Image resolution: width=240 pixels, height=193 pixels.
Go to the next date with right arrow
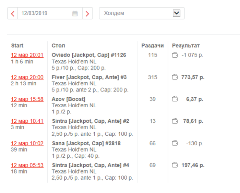tap(87, 14)
